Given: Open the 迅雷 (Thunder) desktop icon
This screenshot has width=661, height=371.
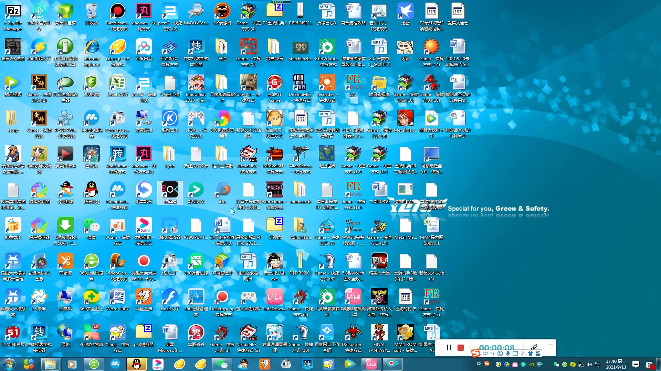Looking at the screenshot, I should point(406,14).
